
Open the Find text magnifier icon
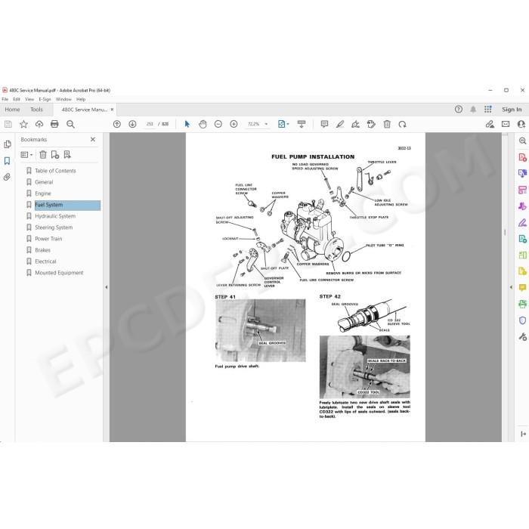pyautogui.click(x=70, y=124)
